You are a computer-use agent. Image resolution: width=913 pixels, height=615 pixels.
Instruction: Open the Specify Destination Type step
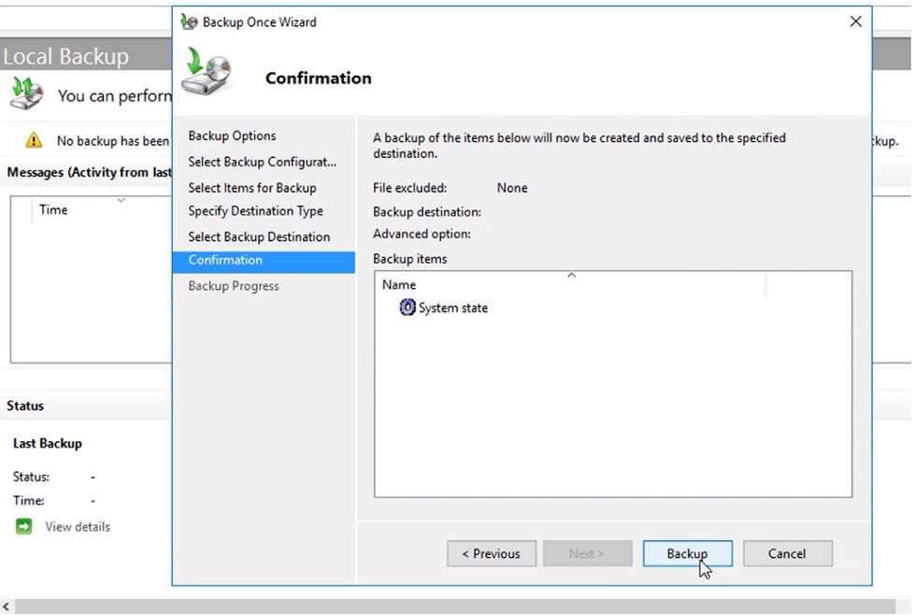[x=255, y=211]
